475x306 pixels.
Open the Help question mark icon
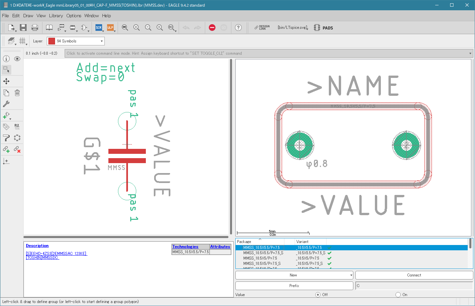[x=238, y=28]
